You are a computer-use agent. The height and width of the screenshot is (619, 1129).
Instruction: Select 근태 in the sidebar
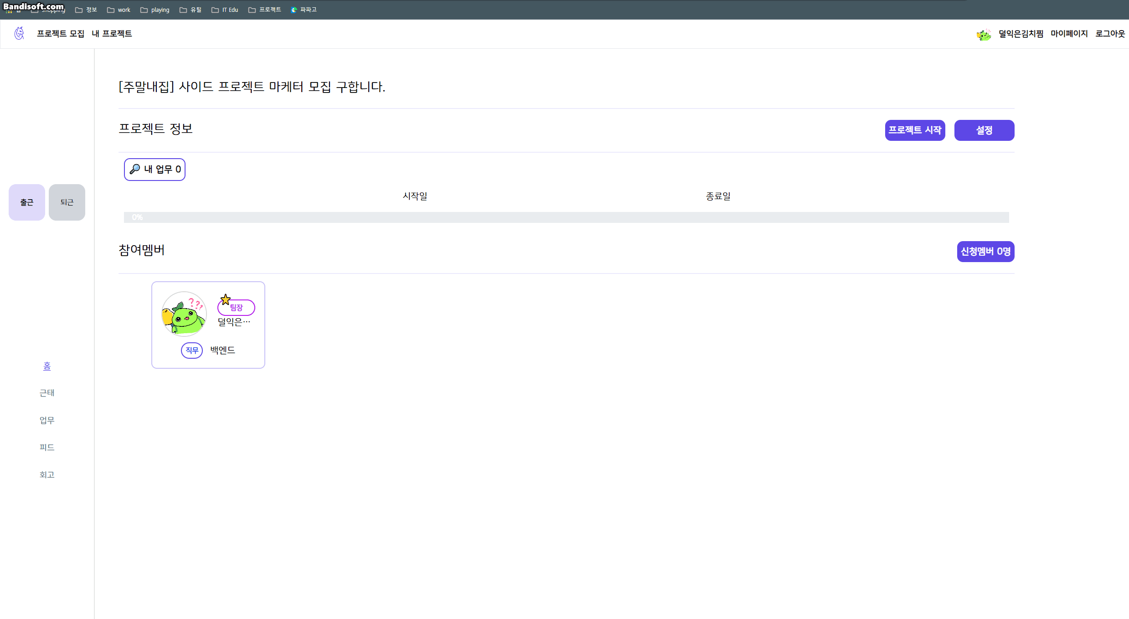coord(47,393)
